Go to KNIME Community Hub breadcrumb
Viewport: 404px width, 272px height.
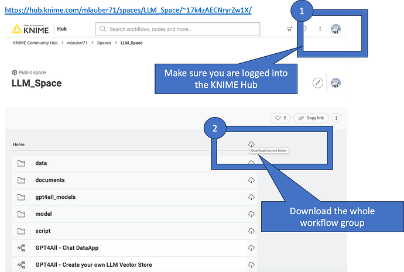(35, 43)
